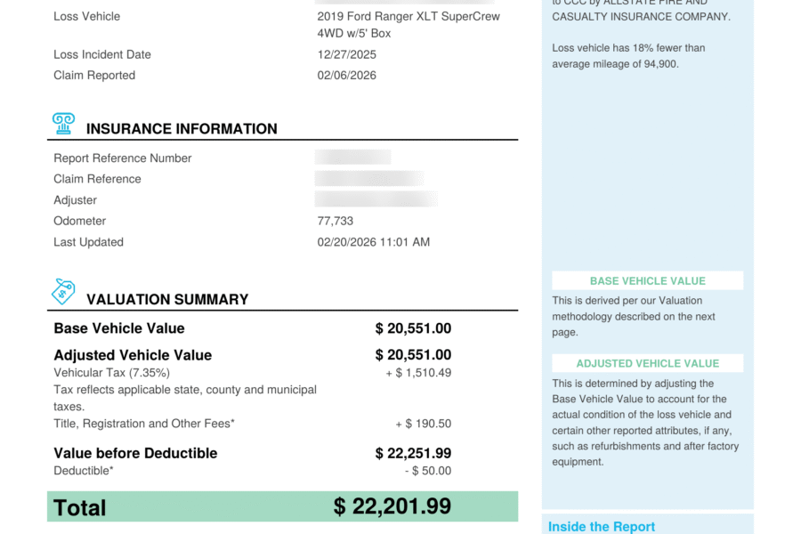Screen dimensions: 801x534
Task: Click the Title, Registration and Other Fees label
Action: click(144, 424)
